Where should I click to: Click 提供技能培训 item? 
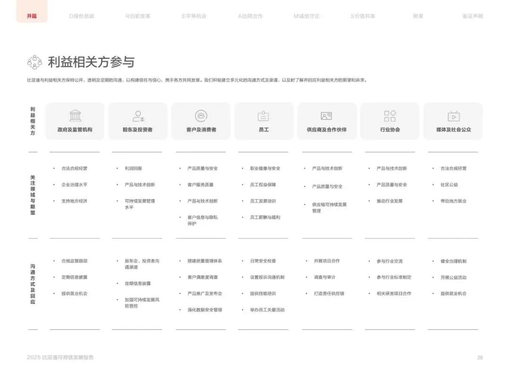click(x=263, y=294)
